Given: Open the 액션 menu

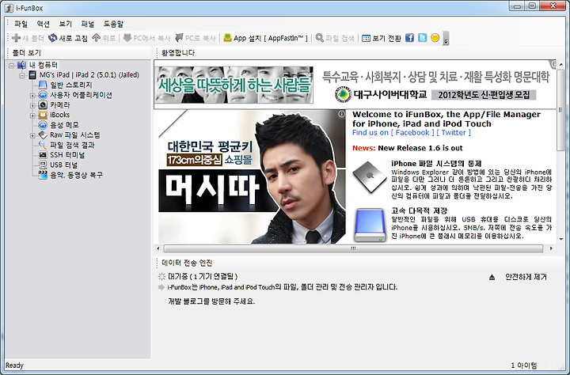Looking at the screenshot, I should (x=44, y=24).
